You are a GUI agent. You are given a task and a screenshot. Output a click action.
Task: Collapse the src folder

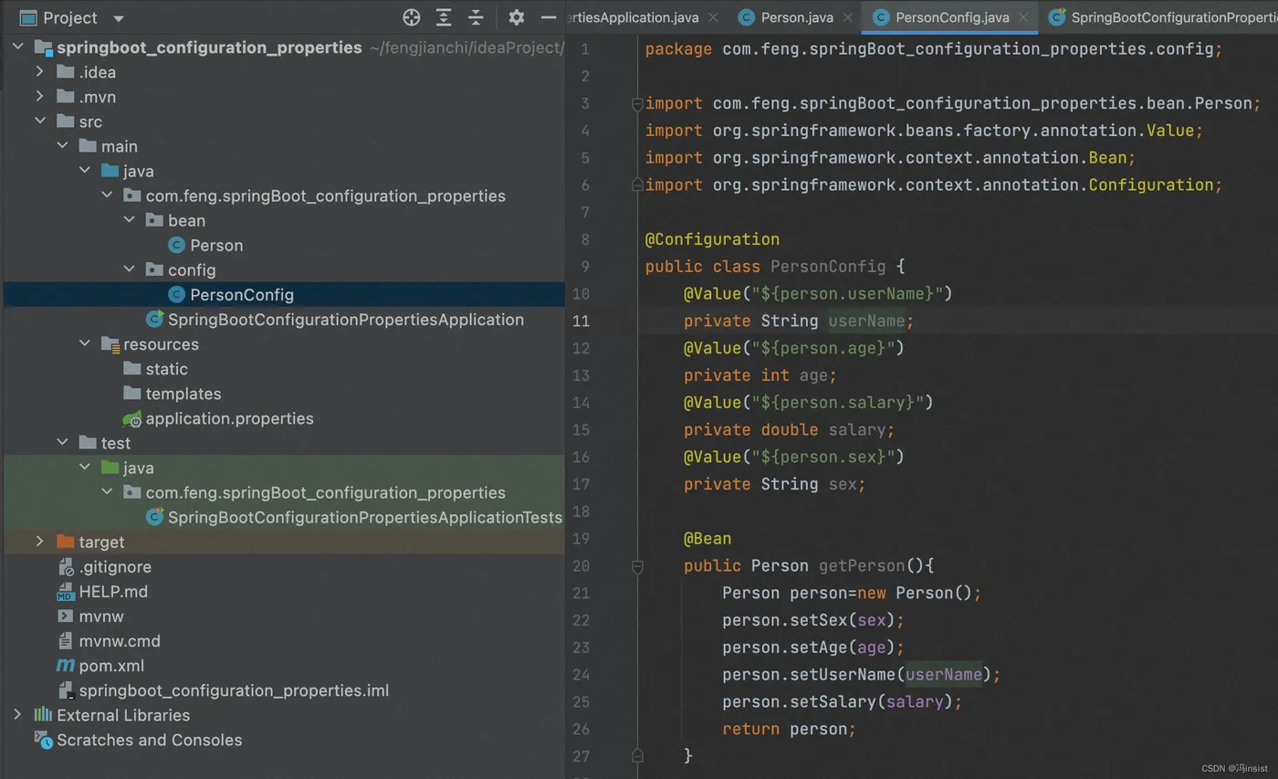point(39,121)
